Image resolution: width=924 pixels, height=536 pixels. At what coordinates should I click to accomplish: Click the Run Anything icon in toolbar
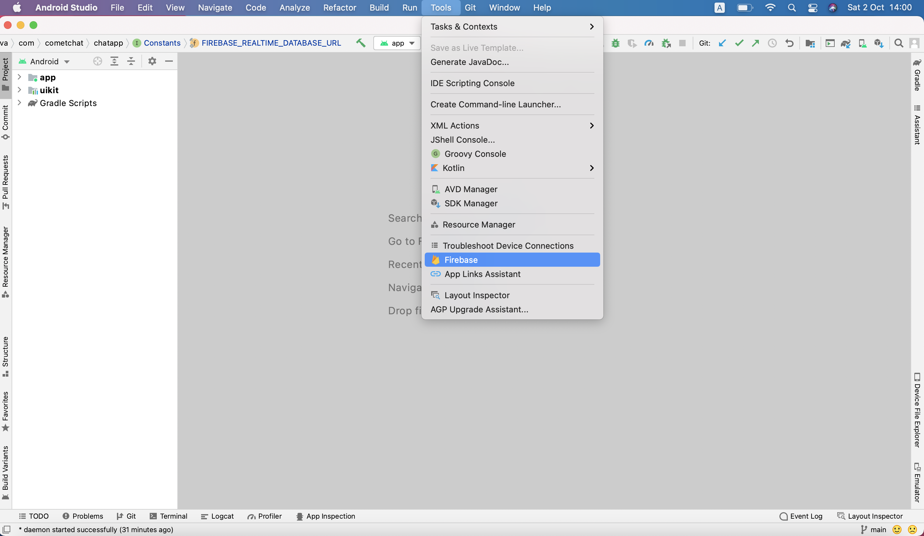coord(830,43)
